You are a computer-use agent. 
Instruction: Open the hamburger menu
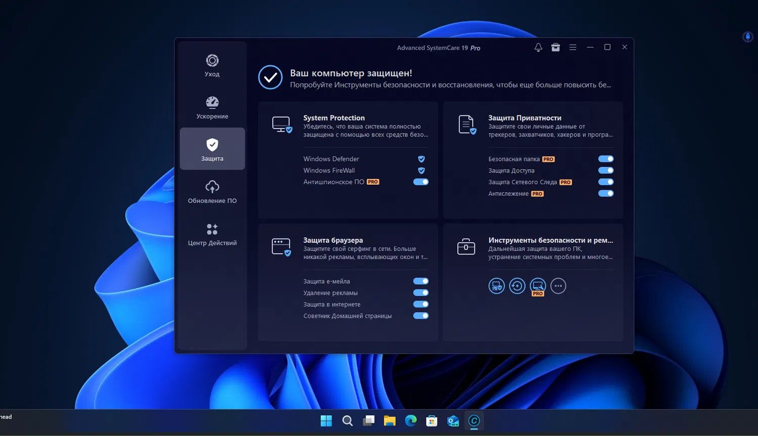(x=573, y=47)
